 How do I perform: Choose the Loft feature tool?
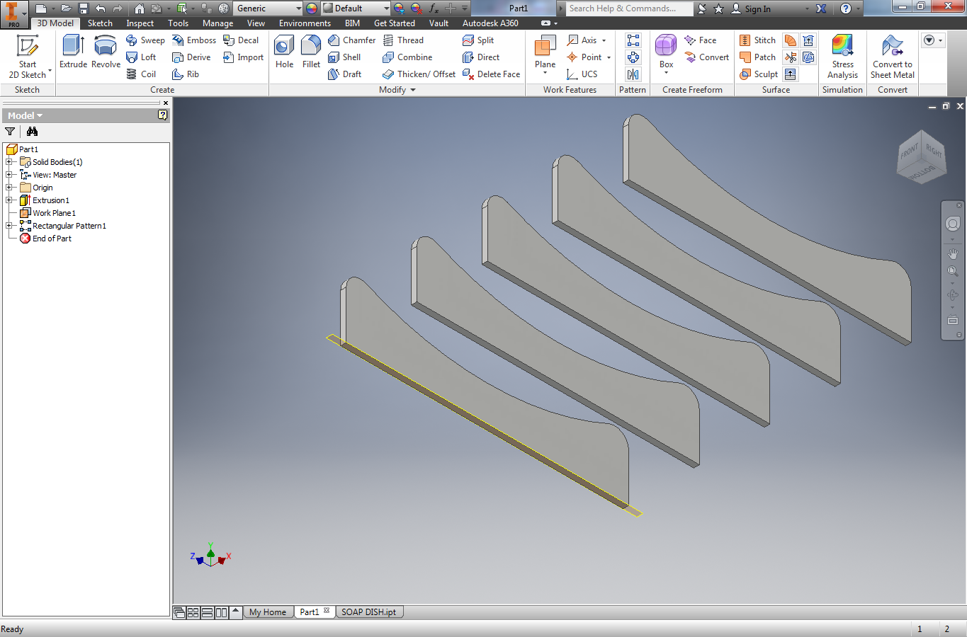141,57
